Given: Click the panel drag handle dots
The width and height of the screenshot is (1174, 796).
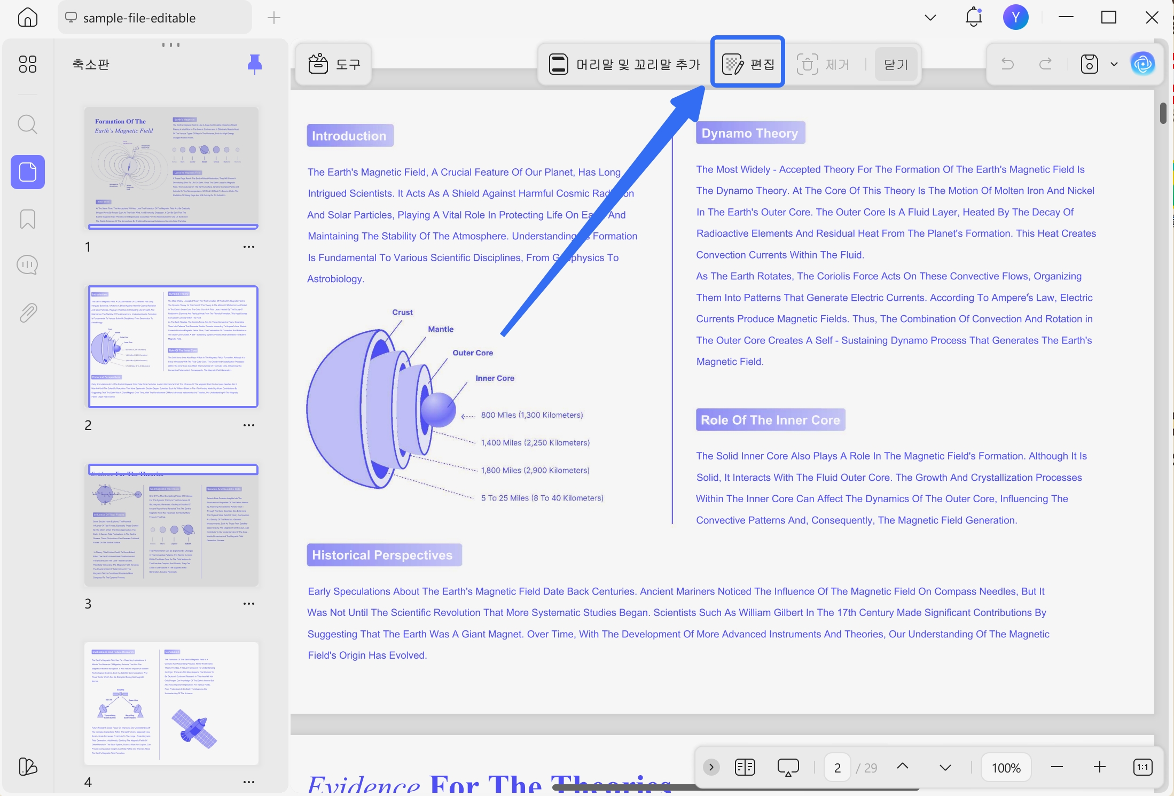Looking at the screenshot, I should [171, 45].
